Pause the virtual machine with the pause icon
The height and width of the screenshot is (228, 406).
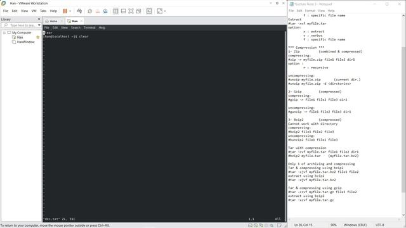click(x=65, y=11)
